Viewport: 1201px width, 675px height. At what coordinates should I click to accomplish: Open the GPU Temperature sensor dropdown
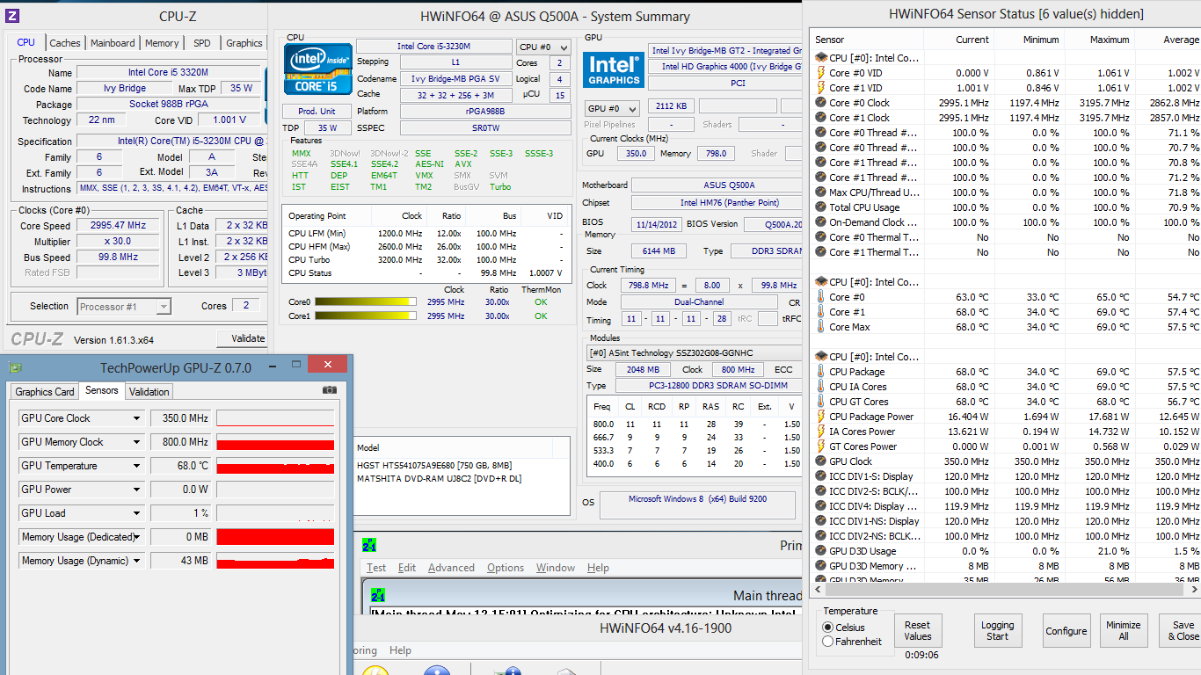click(136, 466)
